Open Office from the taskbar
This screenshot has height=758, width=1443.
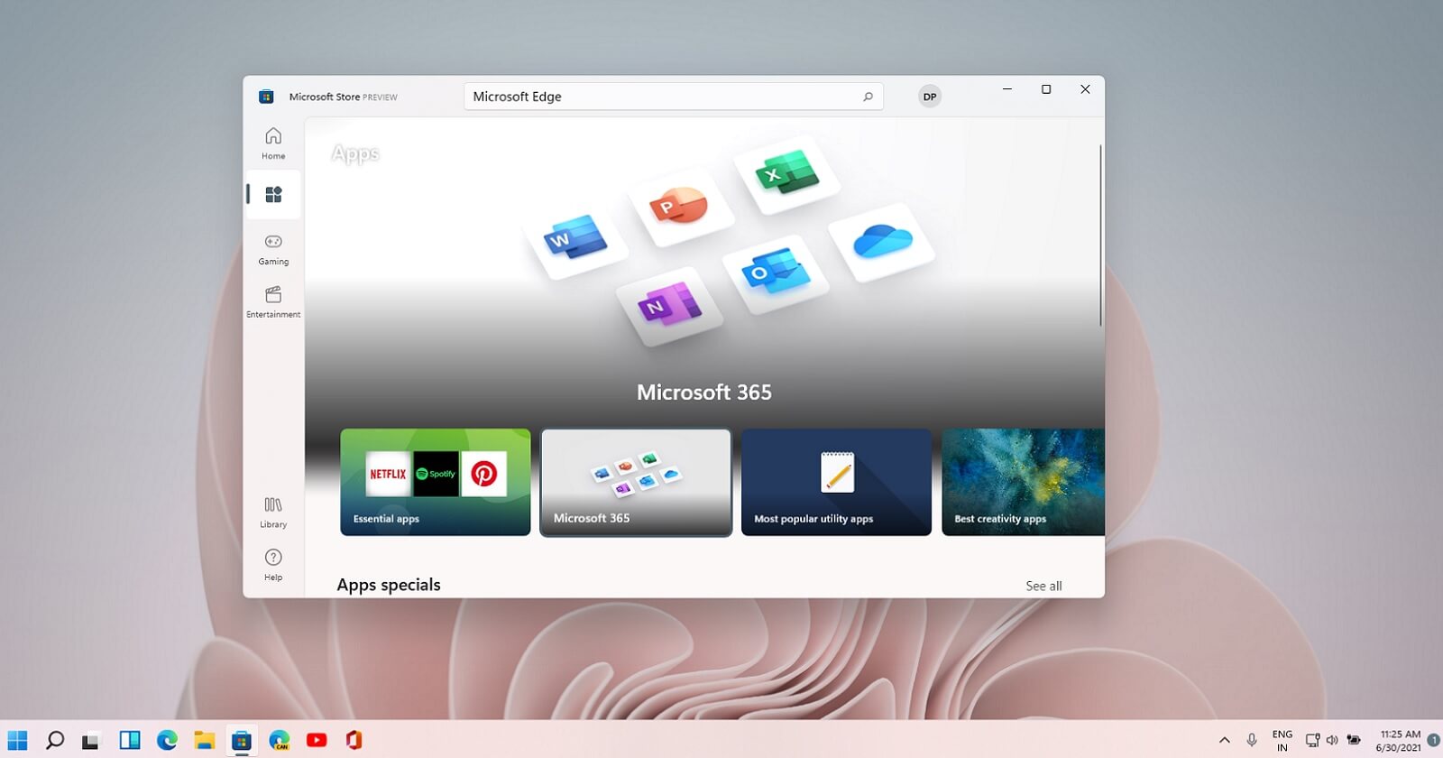coord(354,740)
